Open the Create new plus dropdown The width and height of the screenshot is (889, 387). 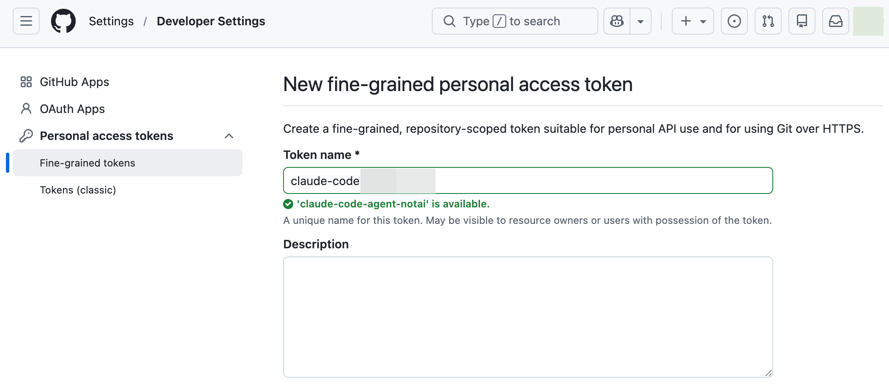[x=693, y=21]
